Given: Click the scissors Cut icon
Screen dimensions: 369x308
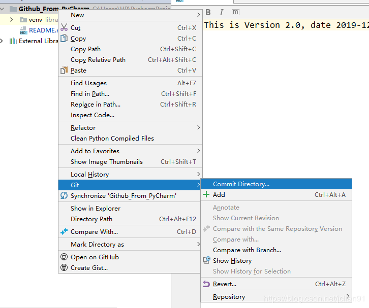Looking at the screenshot, I should coord(64,27).
